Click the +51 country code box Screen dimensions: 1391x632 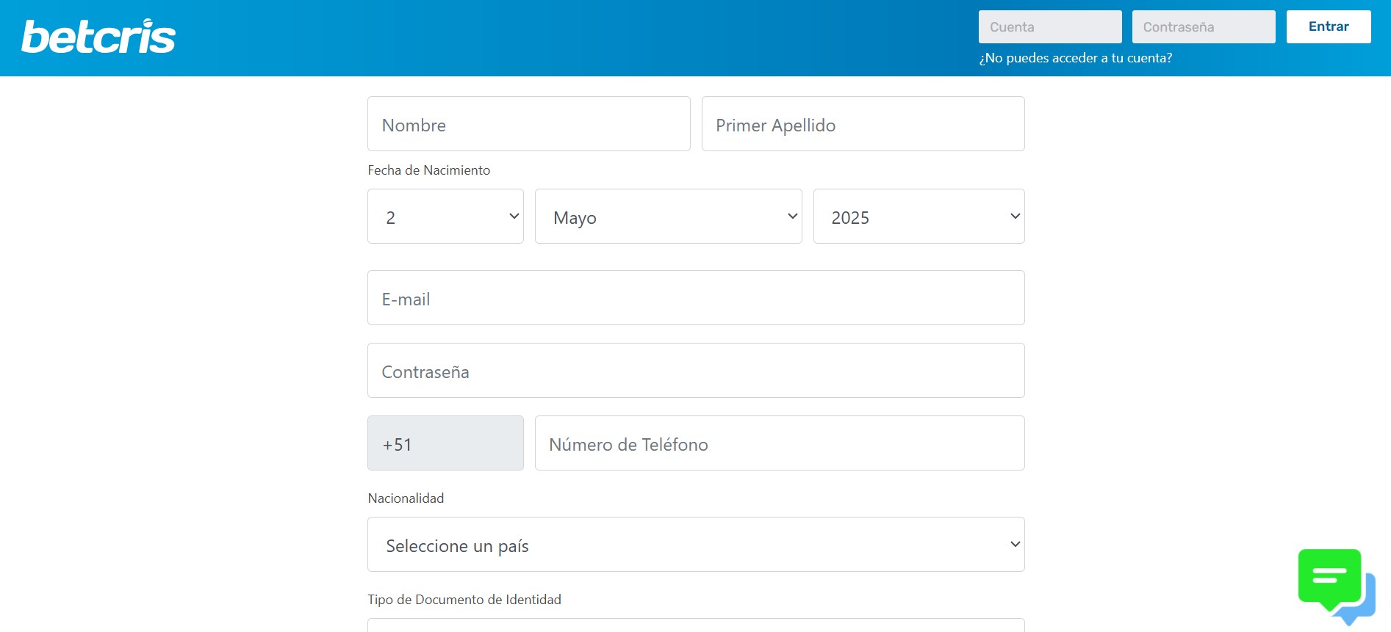[445, 443]
